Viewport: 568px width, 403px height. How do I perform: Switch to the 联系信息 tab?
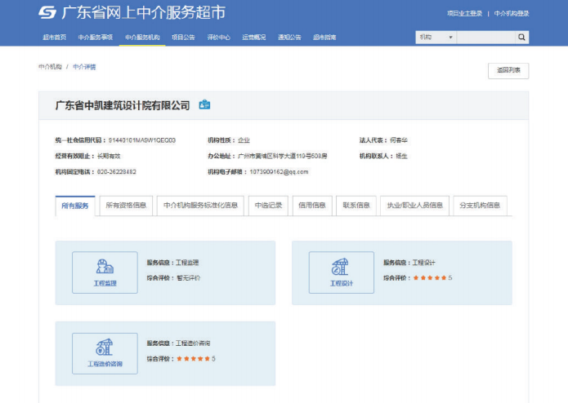(356, 206)
